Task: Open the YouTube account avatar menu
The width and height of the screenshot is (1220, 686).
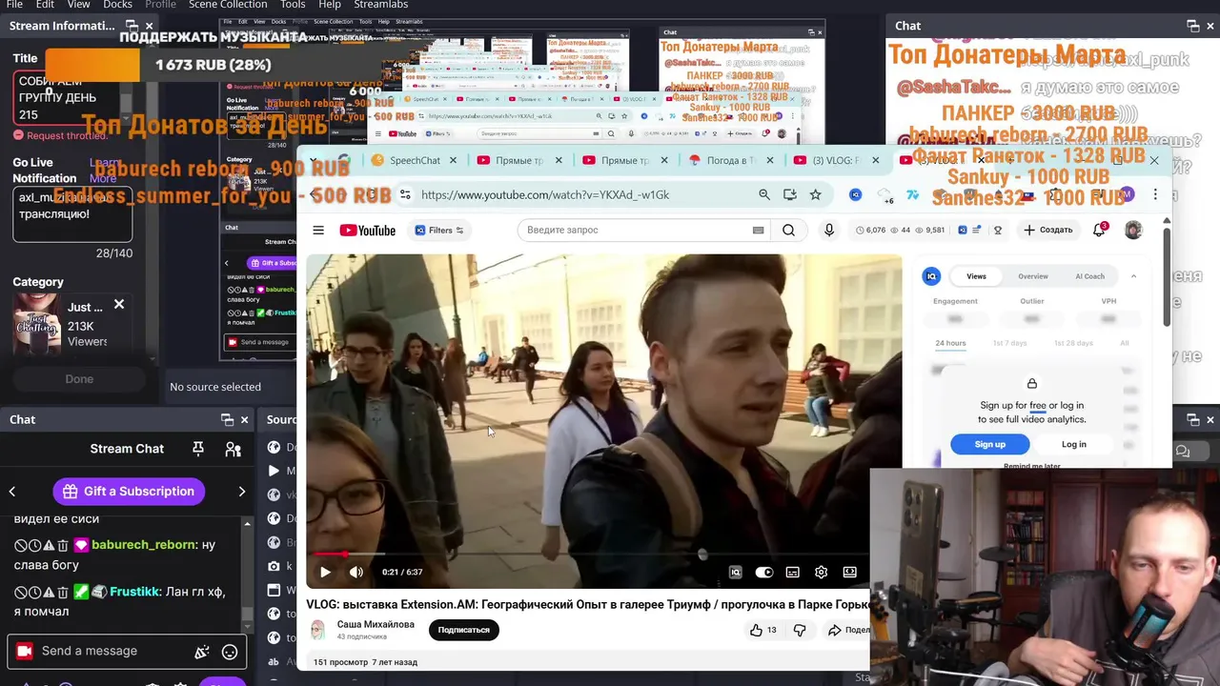Action: [1133, 230]
